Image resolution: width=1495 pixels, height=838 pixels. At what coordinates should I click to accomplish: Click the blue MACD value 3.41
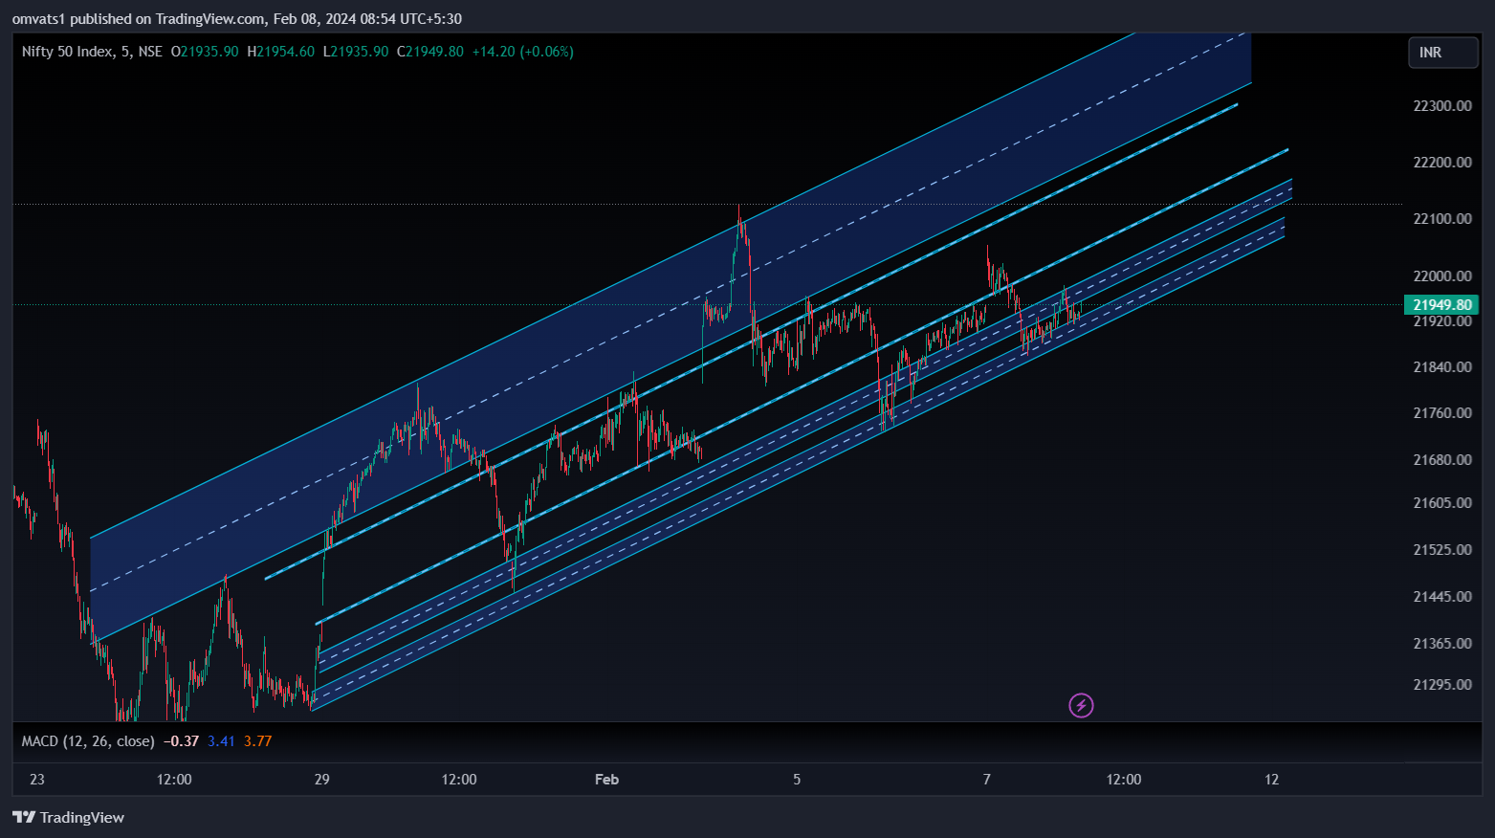(x=221, y=740)
